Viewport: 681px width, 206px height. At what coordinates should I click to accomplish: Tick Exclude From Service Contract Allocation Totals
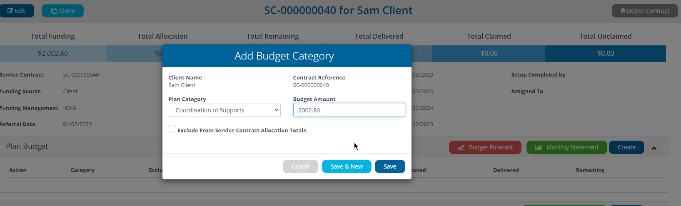(172, 129)
